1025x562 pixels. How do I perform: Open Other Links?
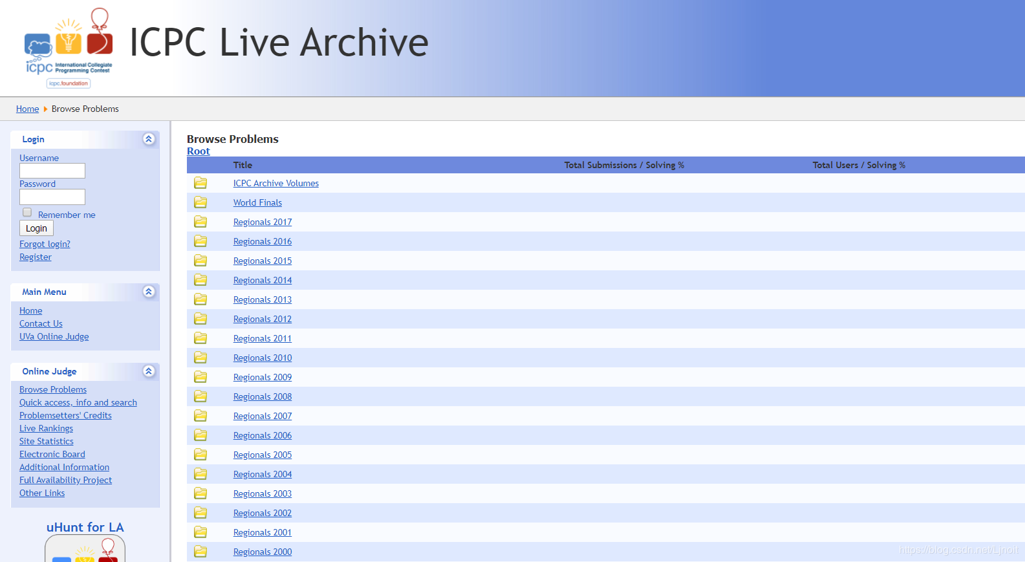42,493
